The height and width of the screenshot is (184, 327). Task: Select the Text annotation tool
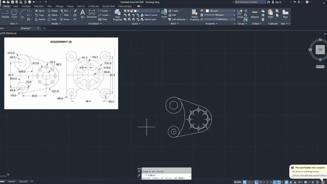pos(82,14)
